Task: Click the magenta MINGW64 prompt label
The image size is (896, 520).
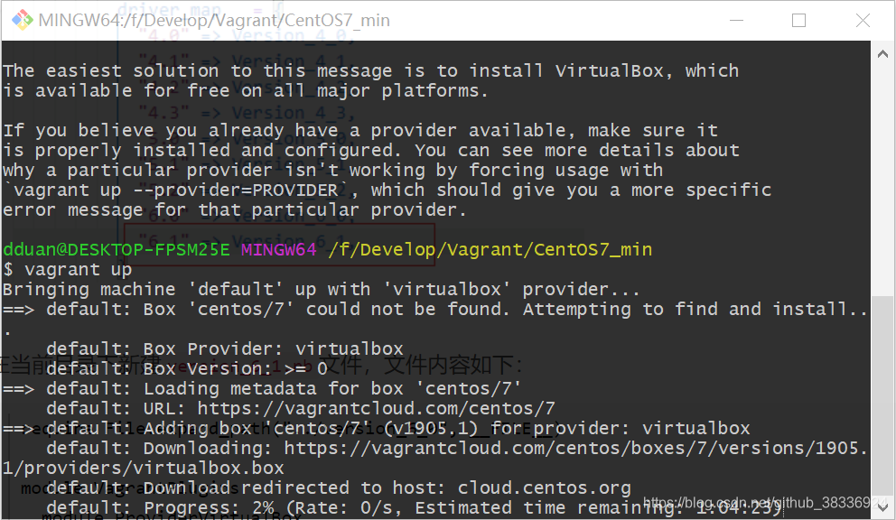Action: [x=278, y=250]
